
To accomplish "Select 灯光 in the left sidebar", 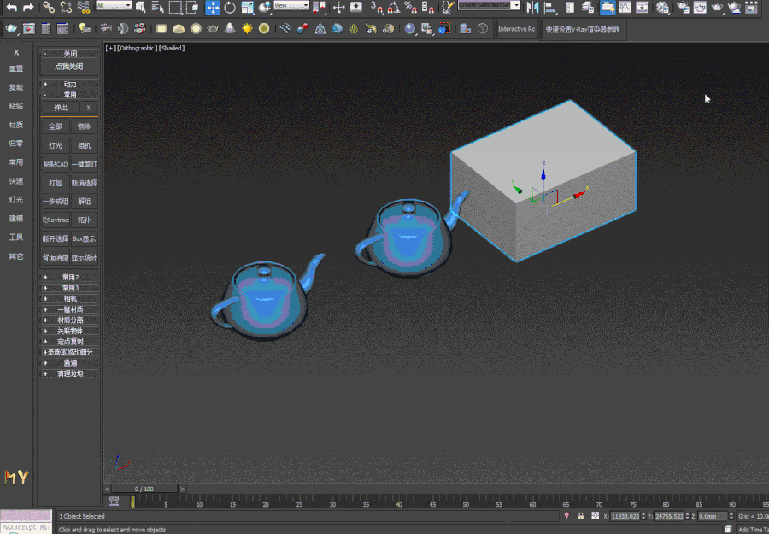I will click(x=16, y=200).
